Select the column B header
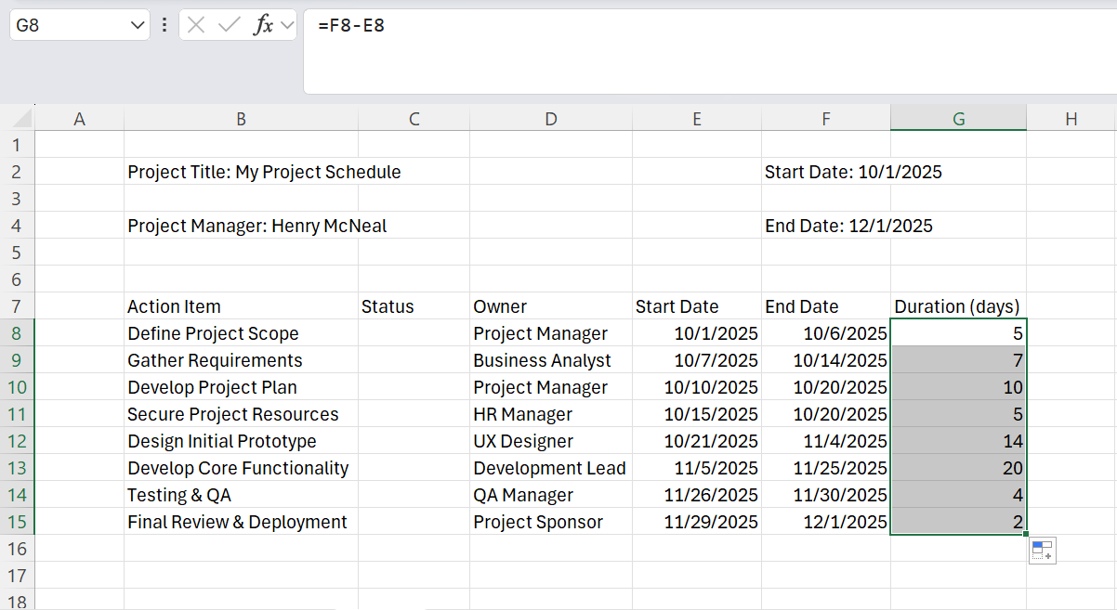This screenshot has width=1117, height=610. (241, 118)
